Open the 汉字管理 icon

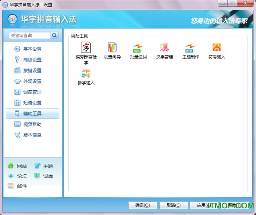click(164, 47)
